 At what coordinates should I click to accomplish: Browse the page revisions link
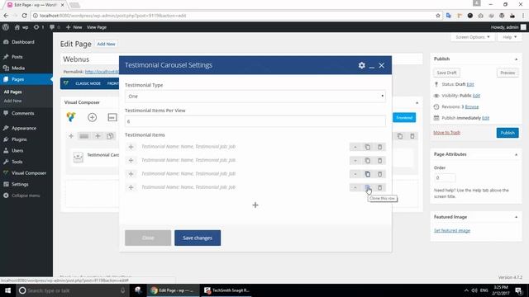coord(472,106)
